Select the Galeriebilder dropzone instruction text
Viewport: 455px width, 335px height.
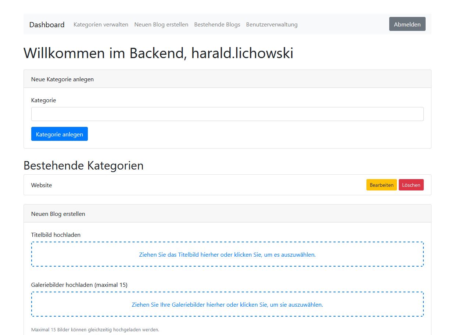click(227, 304)
